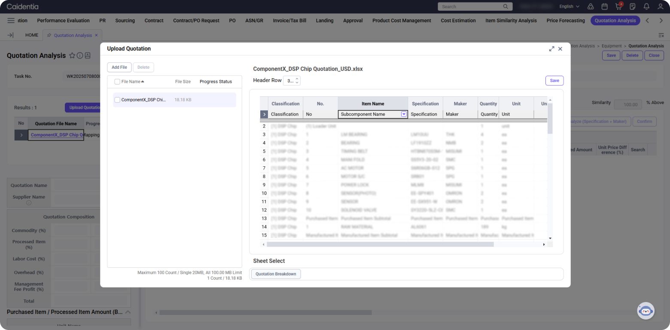The height and width of the screenshot is (330, 670).
Task: Open the shopping cart icon
Action: 618,6
